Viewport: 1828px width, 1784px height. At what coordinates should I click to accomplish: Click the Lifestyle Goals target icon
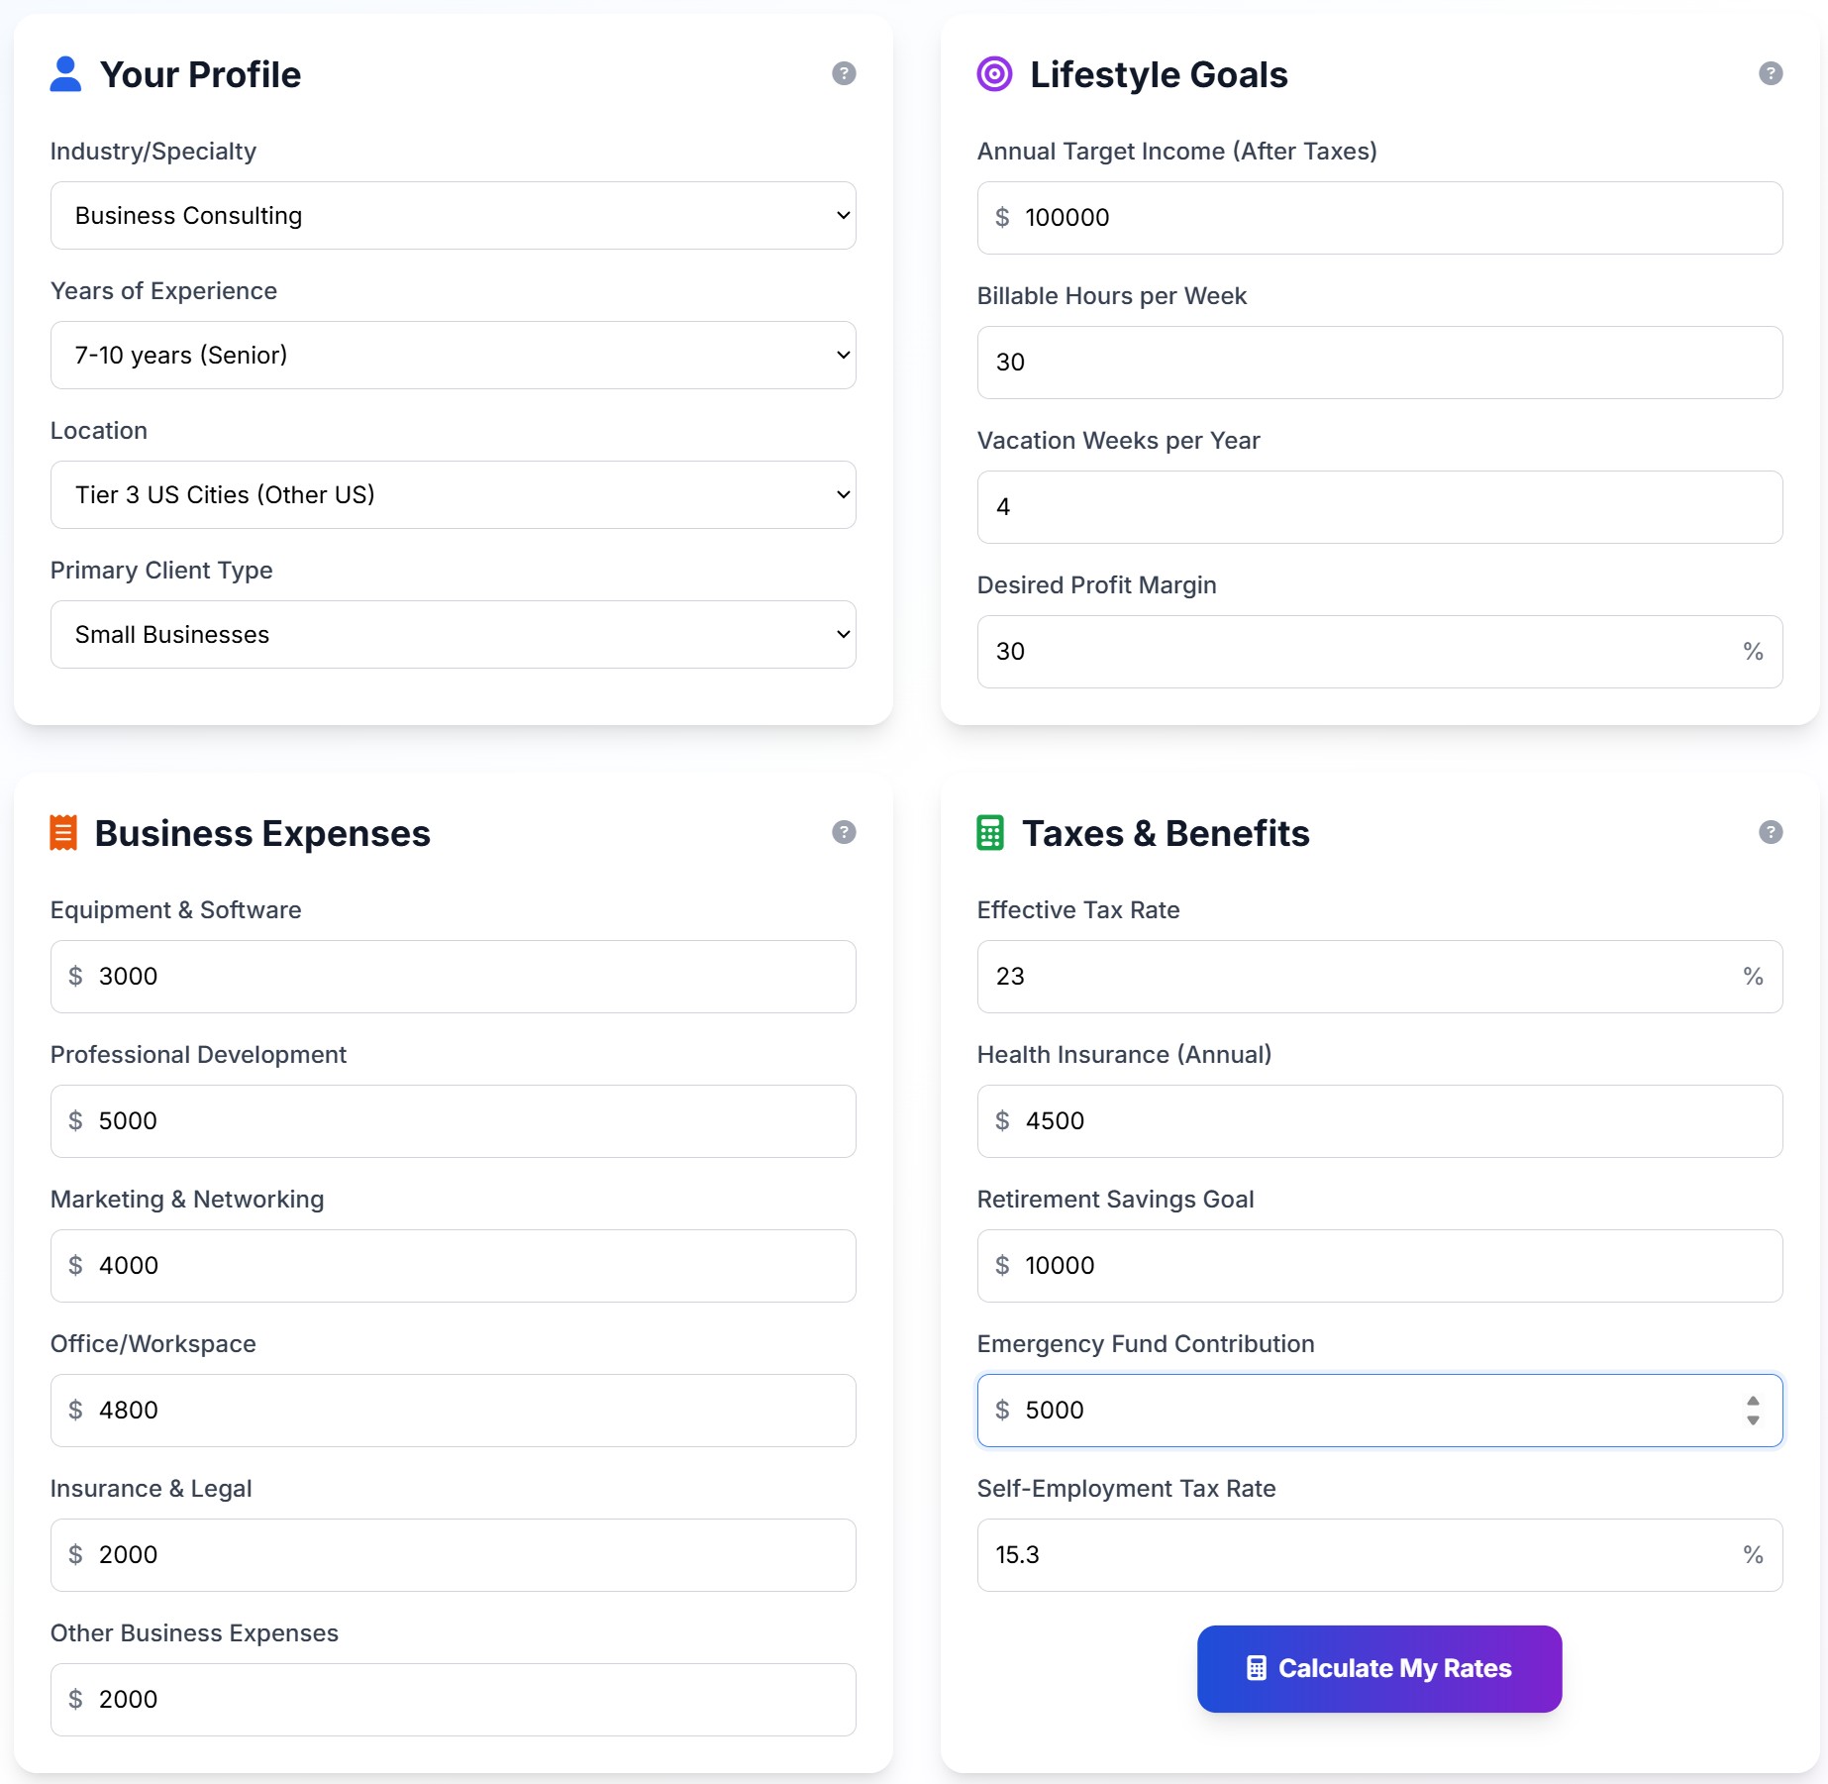[x=993, y=72]
